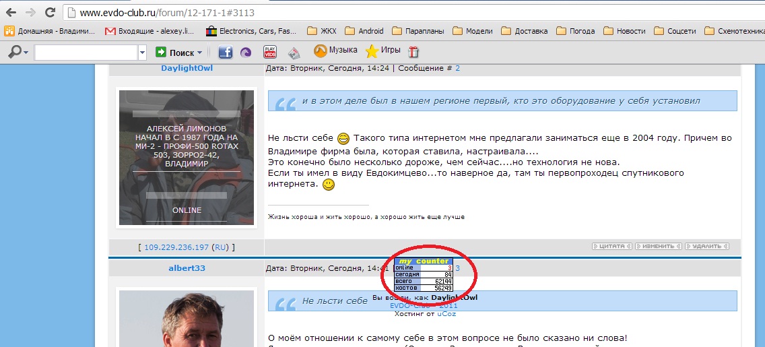Open the ЖКХ bookmarks folder
The width and height of the screenshot is (765, 347).
tap(322, 31)
